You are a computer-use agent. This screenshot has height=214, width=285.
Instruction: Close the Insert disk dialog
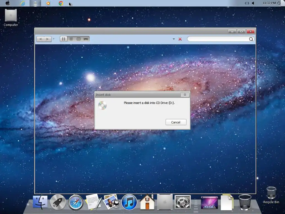[x=185, y=95]
